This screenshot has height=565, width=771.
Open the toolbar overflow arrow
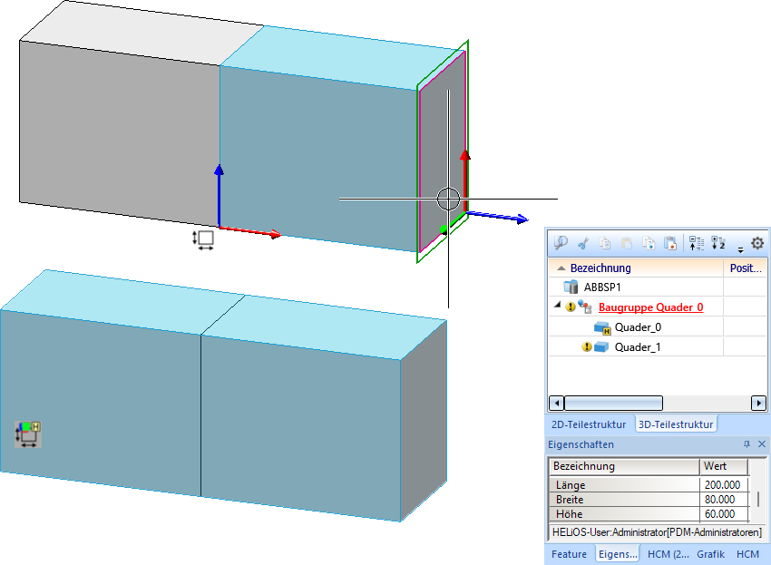tap(740, 249)
